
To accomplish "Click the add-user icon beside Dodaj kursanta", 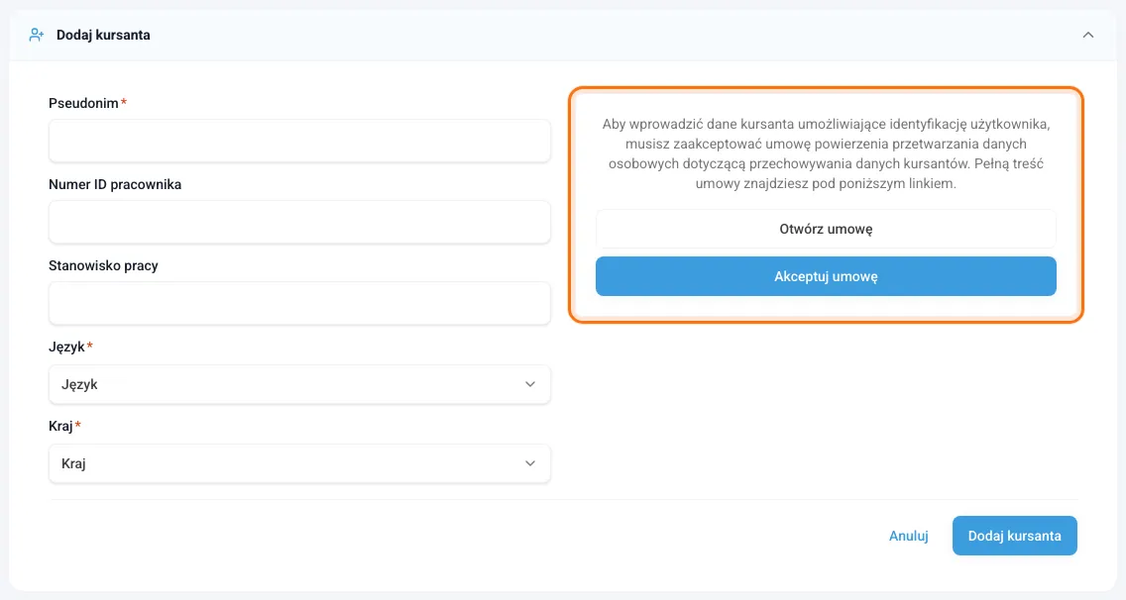I will coord(36,36).
